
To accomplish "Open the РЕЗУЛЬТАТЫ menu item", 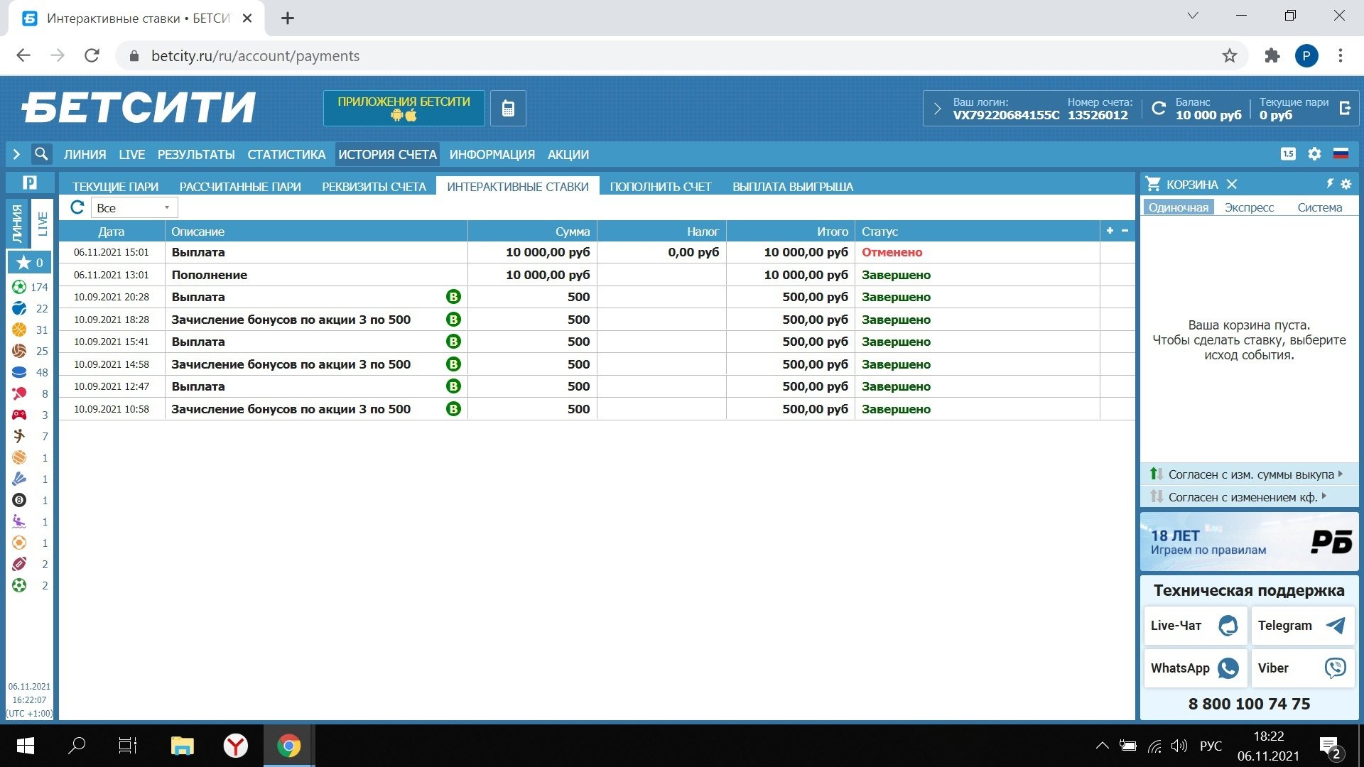I will click(196, 155).
